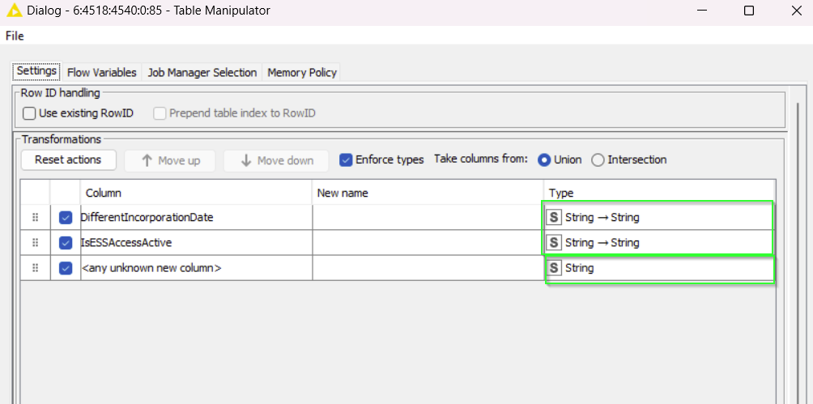Viewport: 813px width, 404px height.
Task: Toggle the Enforce types checkbox
Action: pos(346,159)
